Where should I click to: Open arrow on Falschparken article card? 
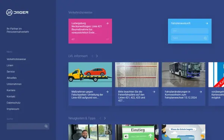(107, 92)
